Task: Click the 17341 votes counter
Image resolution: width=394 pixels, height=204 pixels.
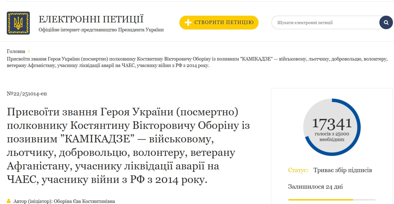Action: [x=332, y=123]
